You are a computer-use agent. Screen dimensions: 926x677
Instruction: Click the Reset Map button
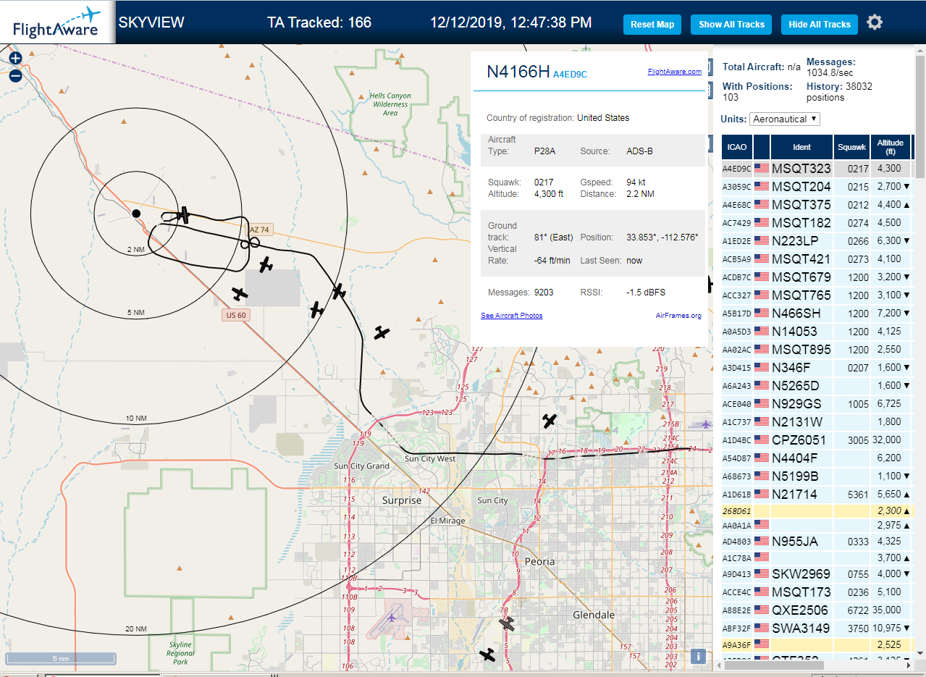652,25
